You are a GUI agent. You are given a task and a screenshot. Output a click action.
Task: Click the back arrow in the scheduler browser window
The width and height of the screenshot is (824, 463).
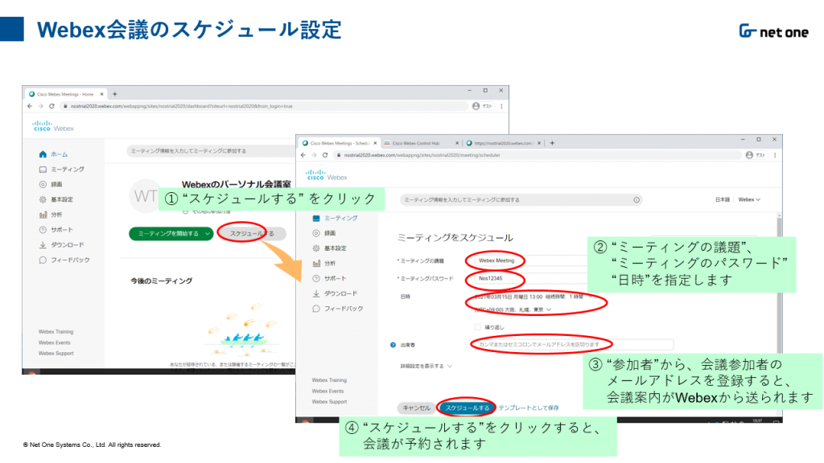[303, 155]
